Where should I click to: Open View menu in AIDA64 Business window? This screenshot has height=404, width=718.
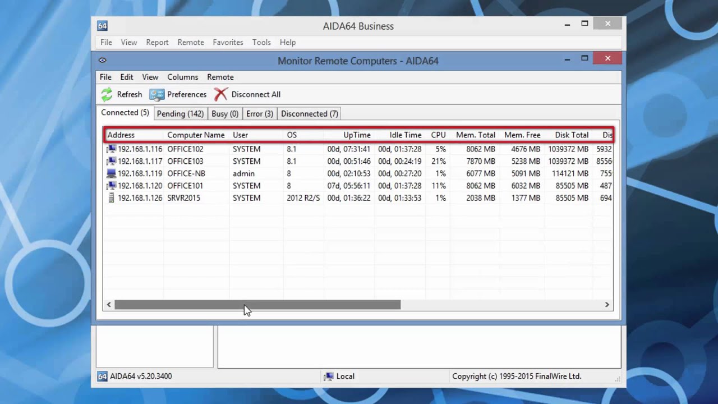(x=129, y=43)
